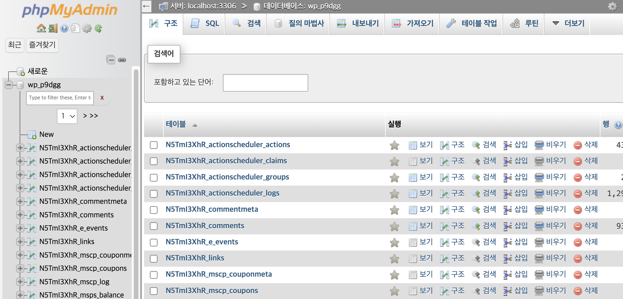Click the reload navigation panel icon
Screen dimensions: 623x299
click(98, 28)
